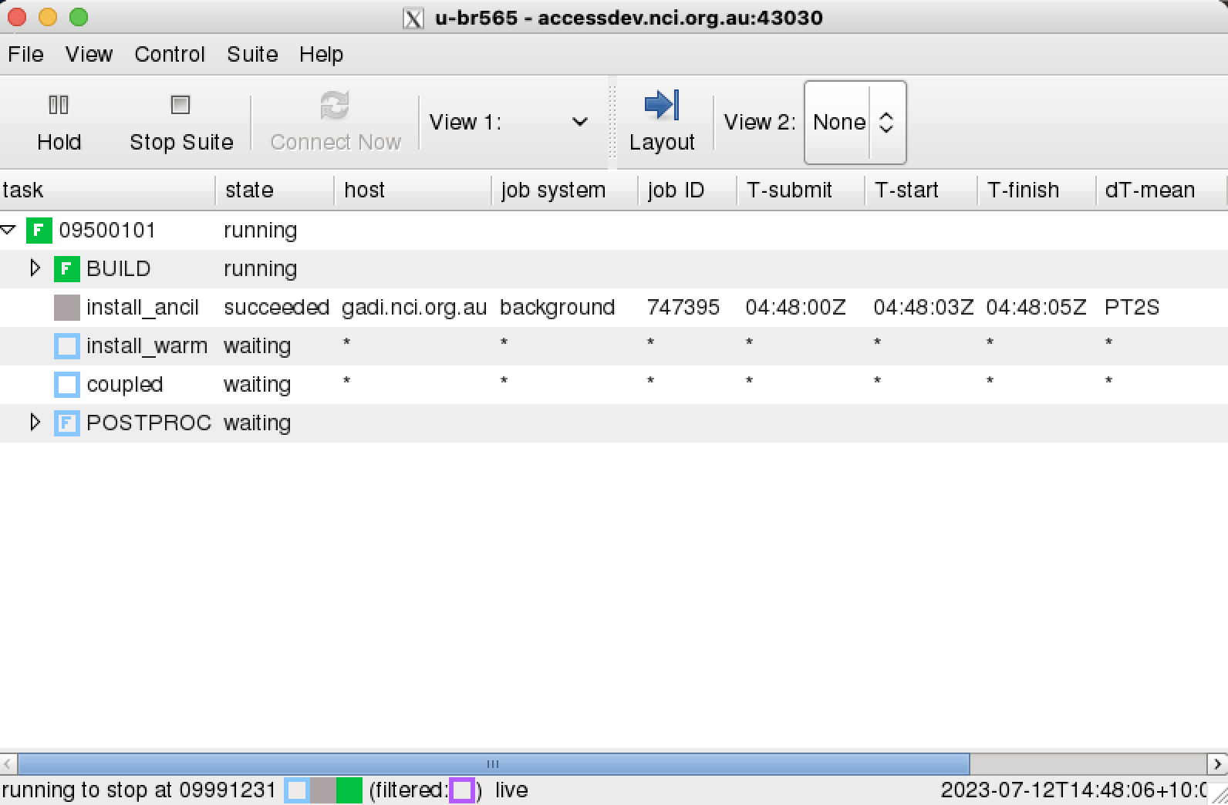Viewport: 1228px width, 805px height.
Task: Select the BUILD family row
Action: 614,268
